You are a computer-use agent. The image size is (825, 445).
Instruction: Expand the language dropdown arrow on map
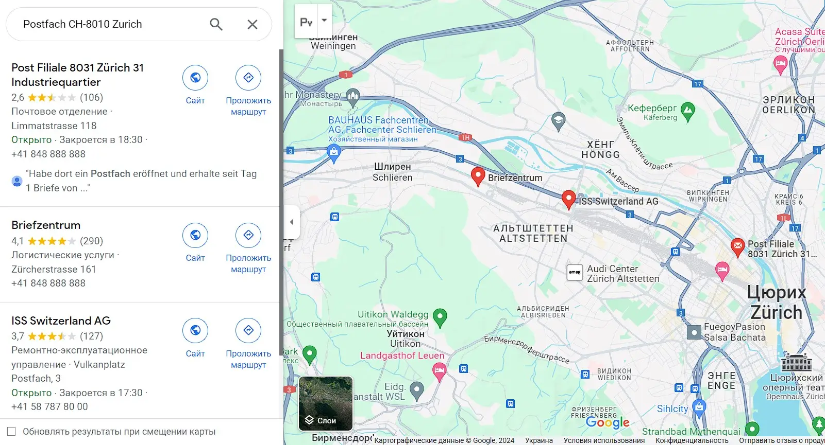tap(325, 21)
